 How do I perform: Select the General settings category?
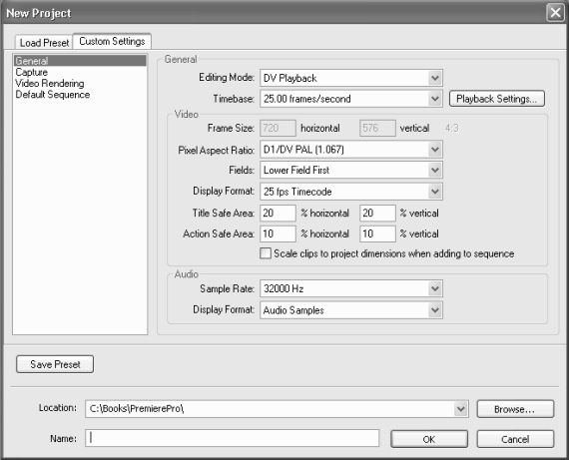tap(80, 61)
